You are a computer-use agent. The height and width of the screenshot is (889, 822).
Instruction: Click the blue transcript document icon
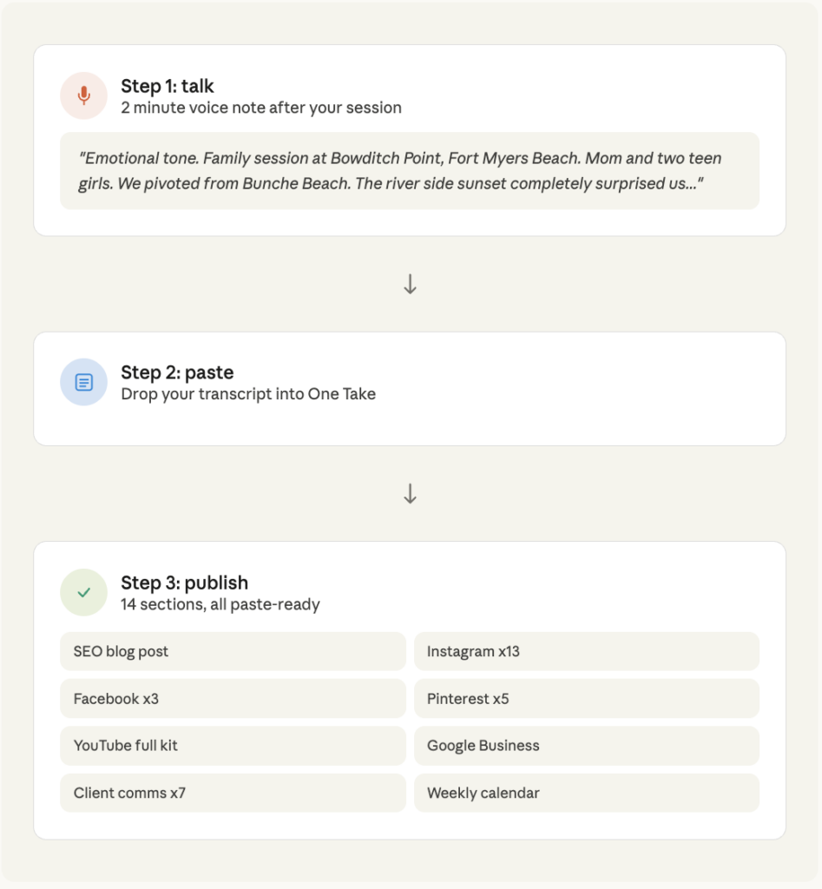pyautogui.click(x=83, y=382)
